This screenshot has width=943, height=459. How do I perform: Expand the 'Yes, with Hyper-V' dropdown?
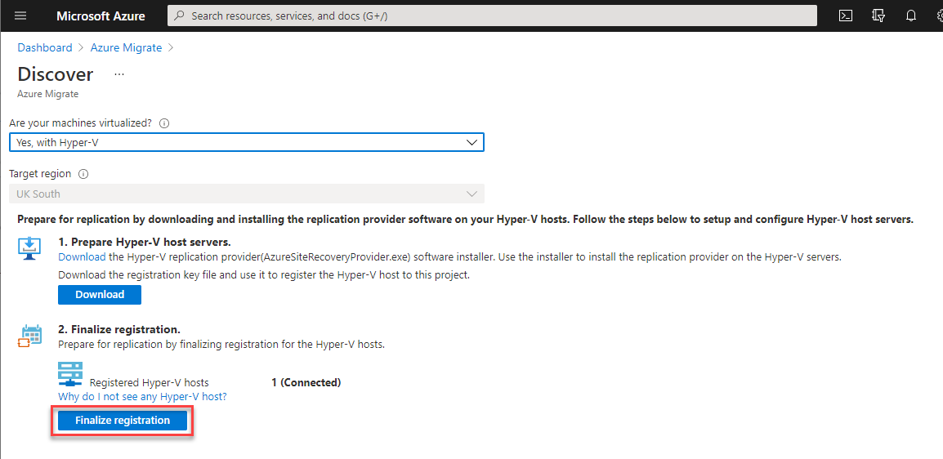[x=247, y=142]
